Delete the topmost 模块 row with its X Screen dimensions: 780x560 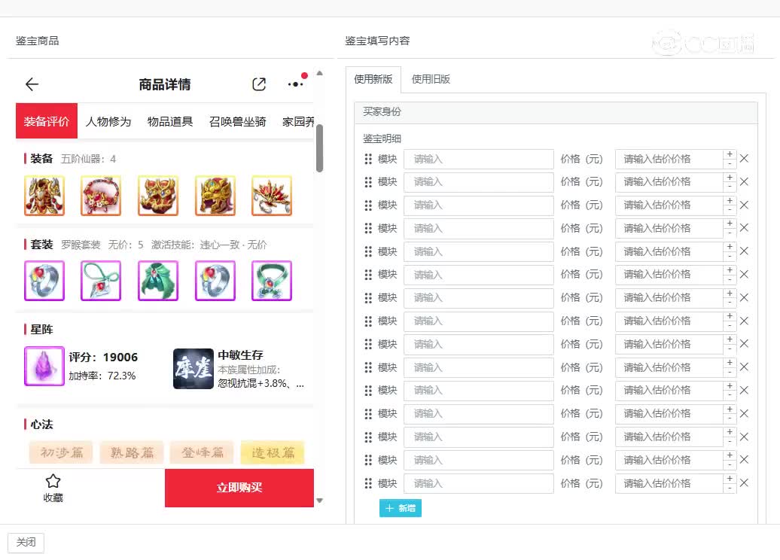click(x=744, y=159)
